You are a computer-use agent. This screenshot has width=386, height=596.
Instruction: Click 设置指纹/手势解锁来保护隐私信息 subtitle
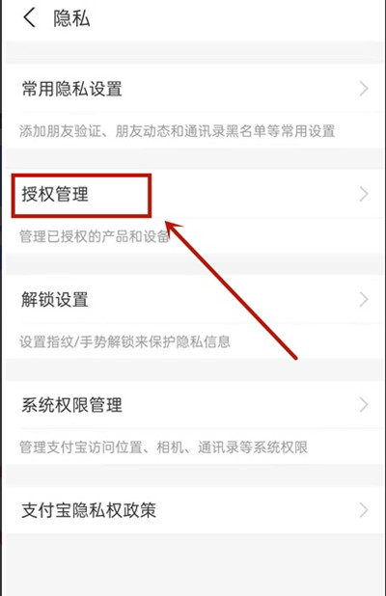124,341
